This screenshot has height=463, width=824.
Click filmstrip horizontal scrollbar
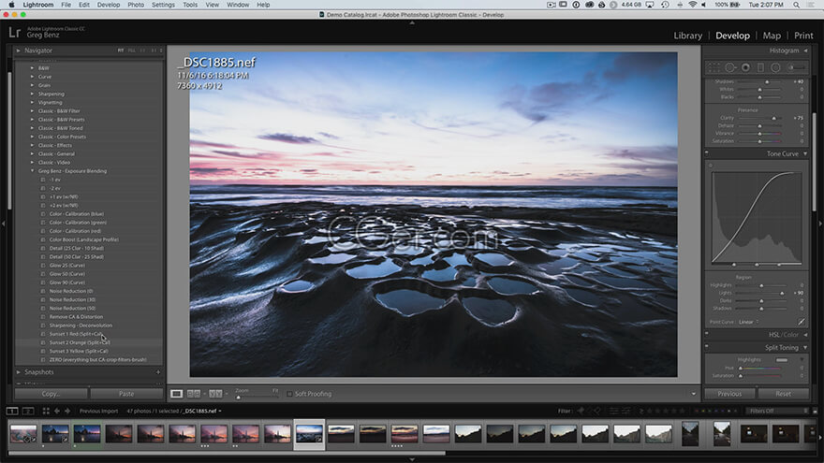(227, 453)
